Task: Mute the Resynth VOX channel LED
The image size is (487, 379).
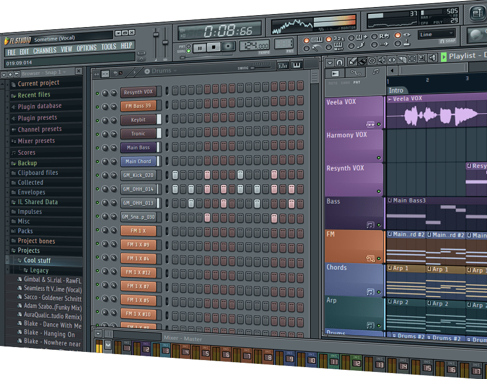Action: [x=97, y=93]
